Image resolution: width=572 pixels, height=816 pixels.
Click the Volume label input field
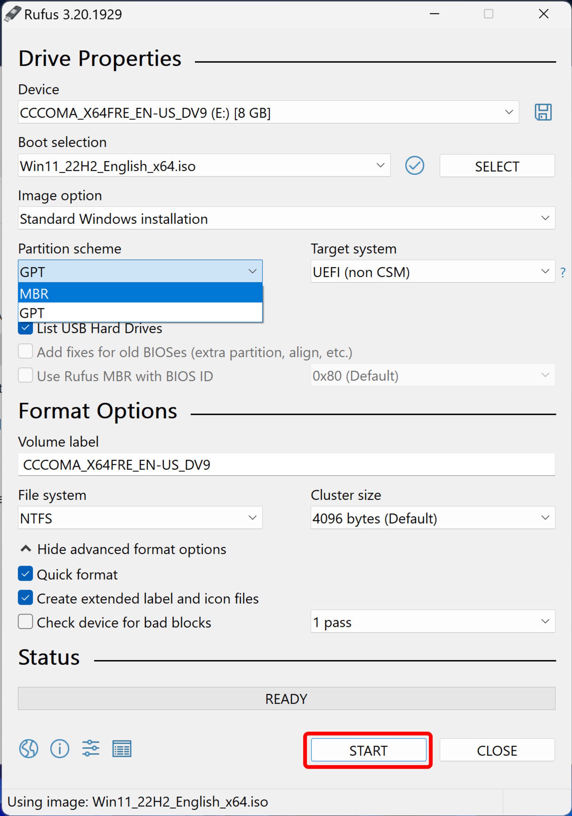click(287, 464)
